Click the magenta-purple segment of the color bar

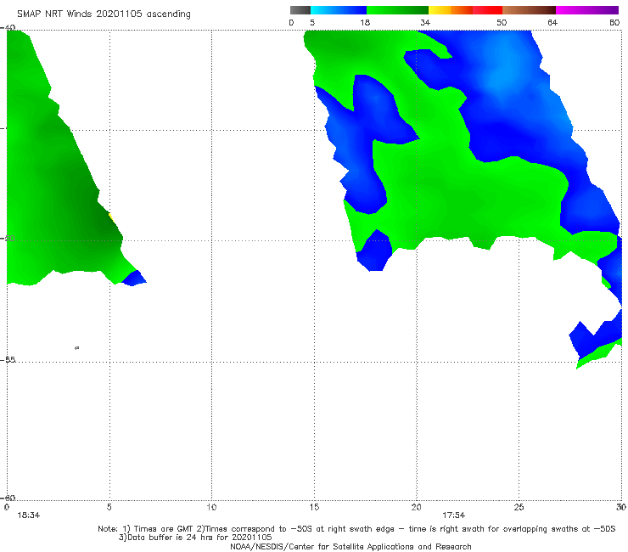coord(587,10)
